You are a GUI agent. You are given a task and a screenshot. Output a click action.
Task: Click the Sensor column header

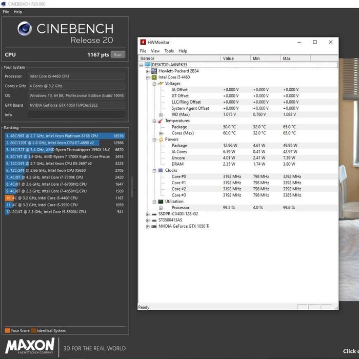pos(180,58)
